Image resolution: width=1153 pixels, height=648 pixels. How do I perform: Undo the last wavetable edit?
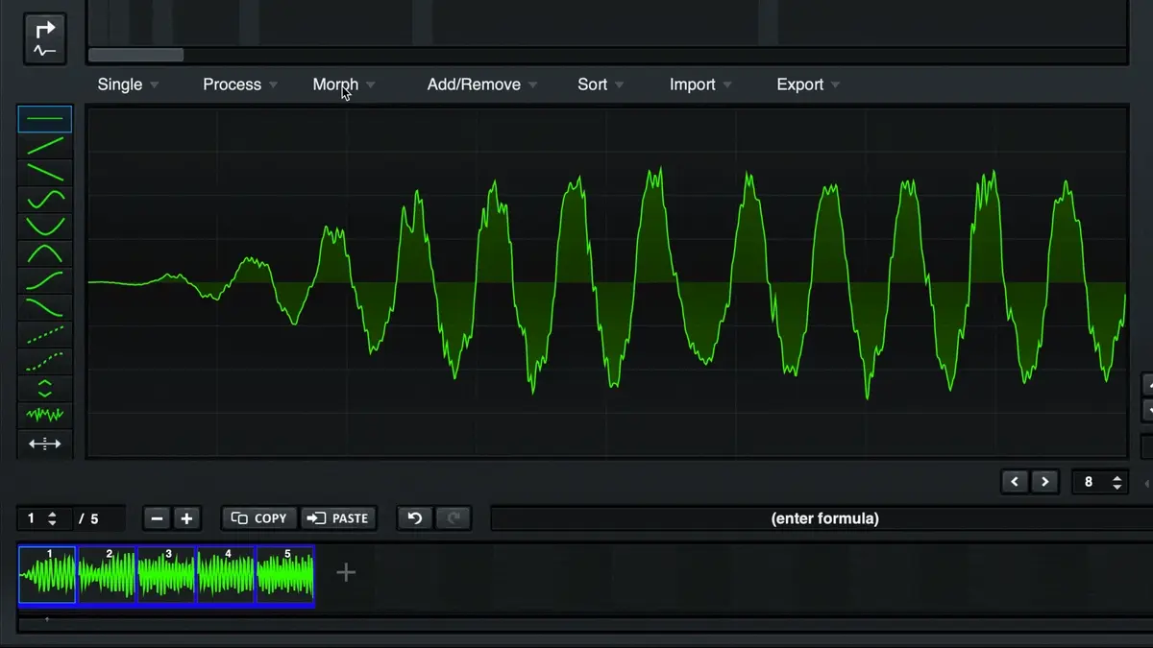(x=415, y=518)
